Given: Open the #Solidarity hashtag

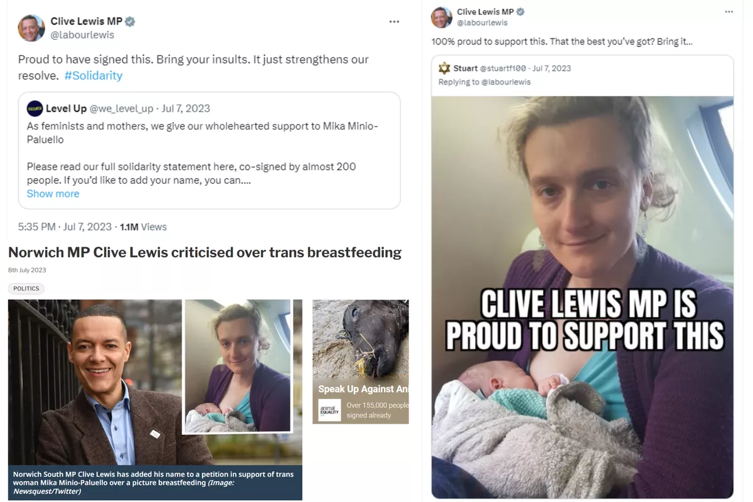Looking at the screenshot, I should point(93,75).
